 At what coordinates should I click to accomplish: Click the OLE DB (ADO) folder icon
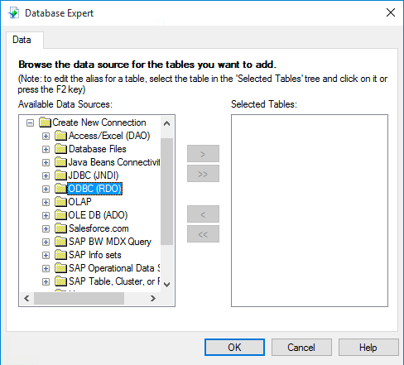pyautogui.click(x=60, y=215)
